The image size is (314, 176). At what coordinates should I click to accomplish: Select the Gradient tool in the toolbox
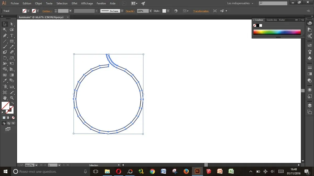[12, 75]
